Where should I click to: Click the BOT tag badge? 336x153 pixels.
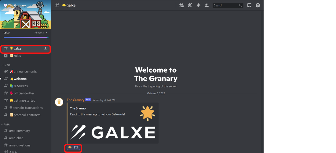pyautogui.click(x=88, y=99)
